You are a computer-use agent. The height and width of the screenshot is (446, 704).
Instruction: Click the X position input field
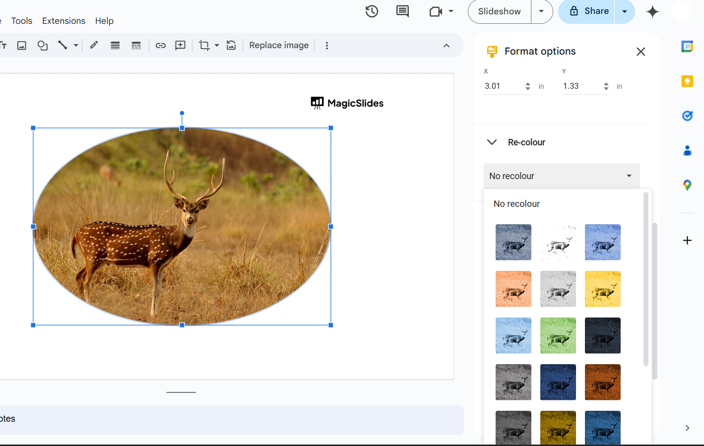tap(502, 86)
